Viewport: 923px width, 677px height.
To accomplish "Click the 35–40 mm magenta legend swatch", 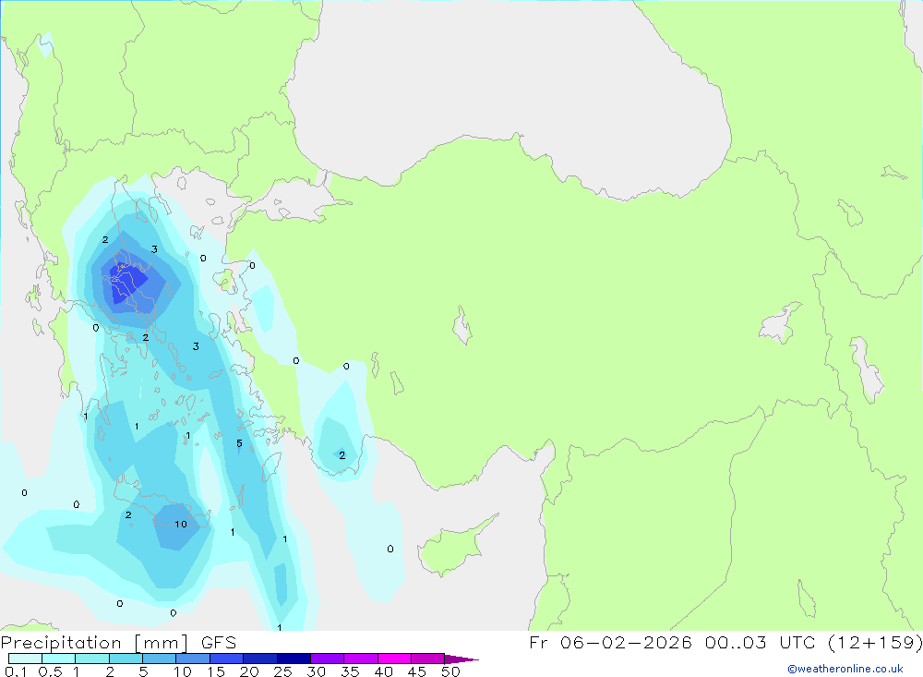I will click(361, 659).
